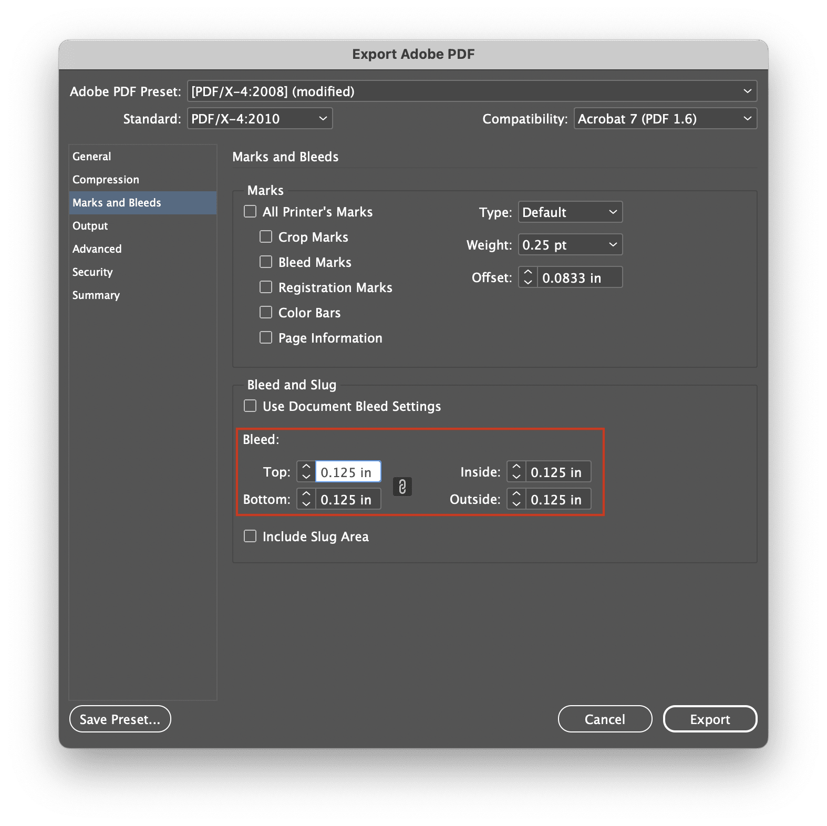827x826 pixels.
Task: View the Summary section
Action: click(x=142, y=295)
